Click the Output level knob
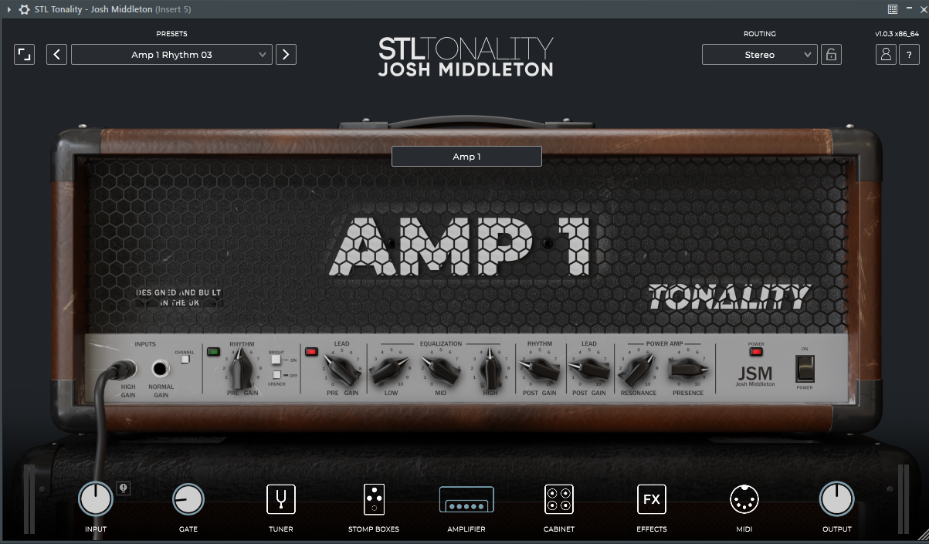929x544 pixels. [x=836, y=499]
